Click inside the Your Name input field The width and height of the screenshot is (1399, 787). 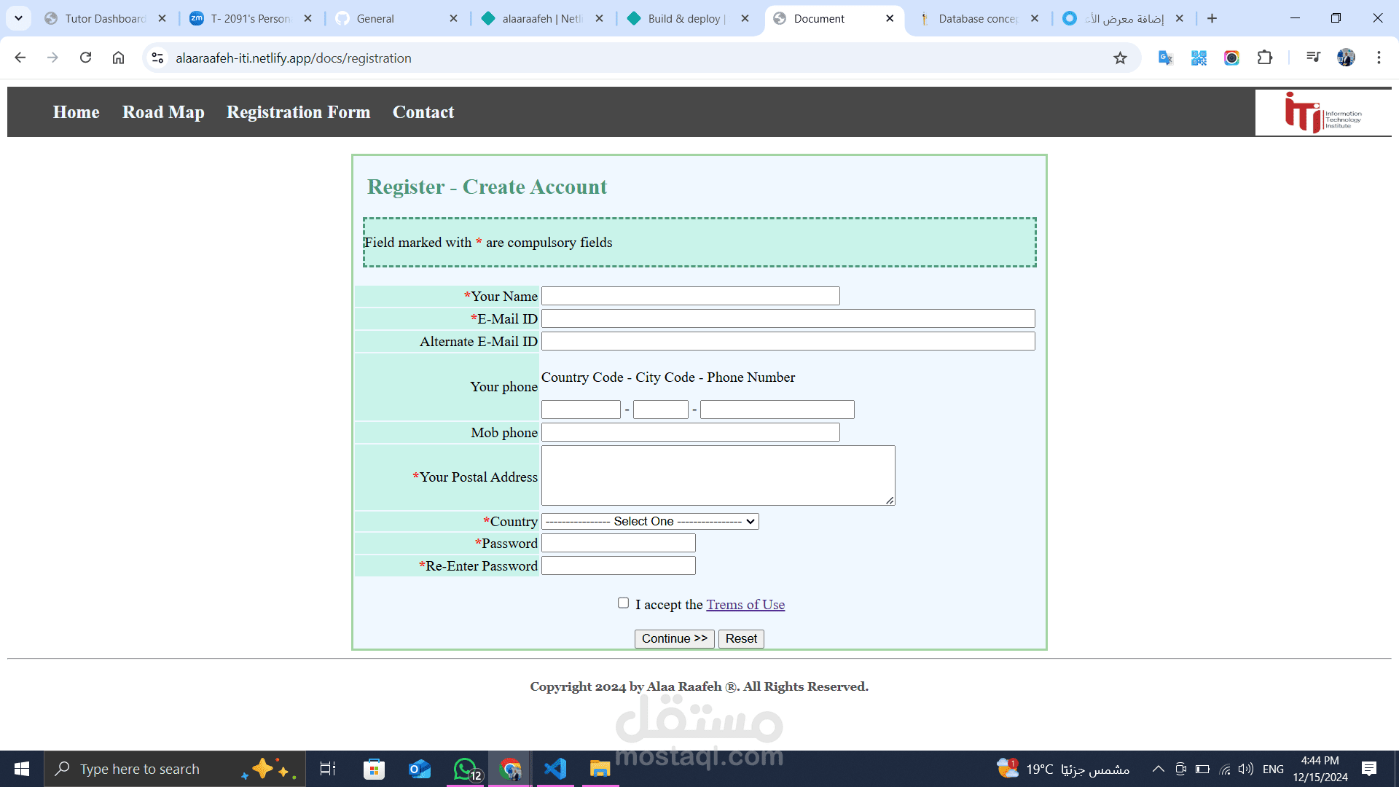pos(690,296)
